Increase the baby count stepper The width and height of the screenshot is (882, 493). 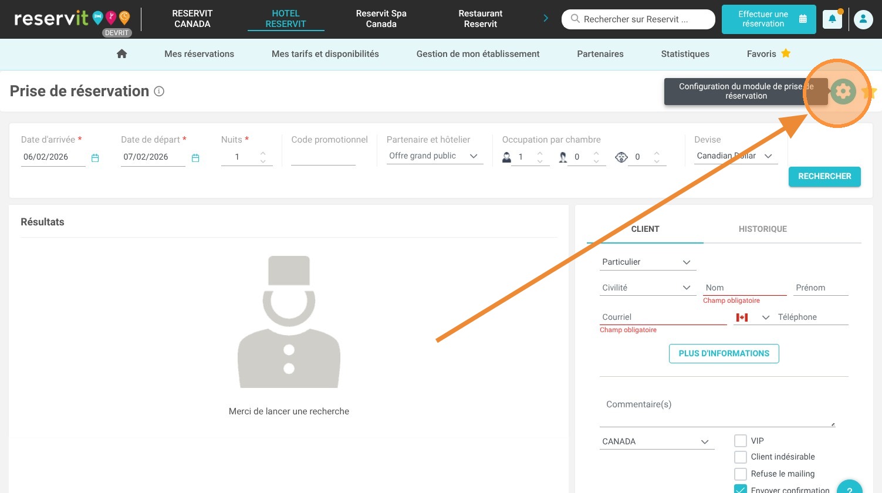click(x=657, y=153)
